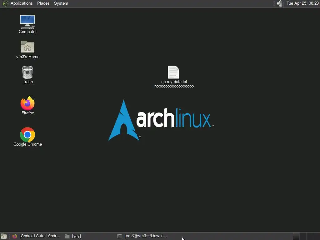The width and height of the screenshot is (320, 240).
Task: Open the System menu
Action: (61, 3)
